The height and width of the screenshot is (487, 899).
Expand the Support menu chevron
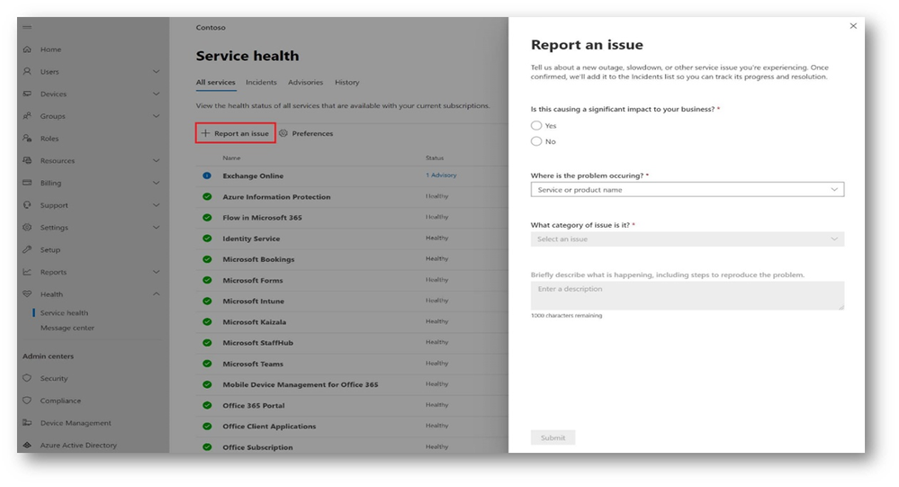156,204
